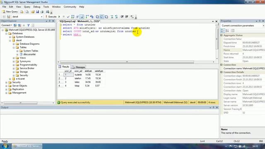Open the Debug menu

pyautogui.click(x=37, y=7)
